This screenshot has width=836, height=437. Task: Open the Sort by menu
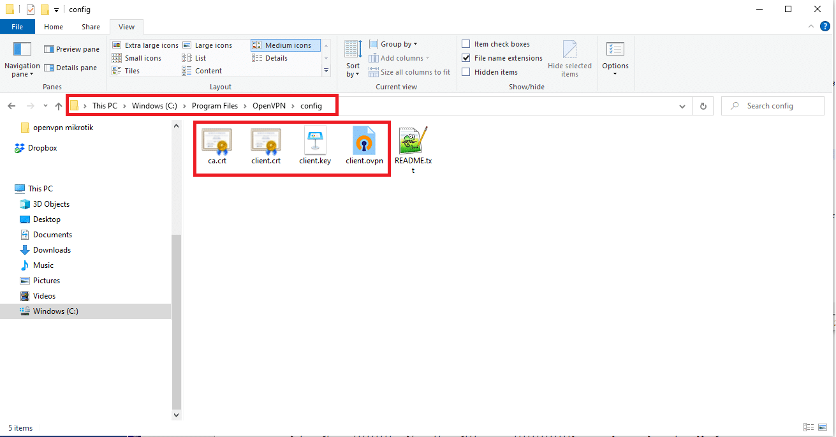coord(353,59)
